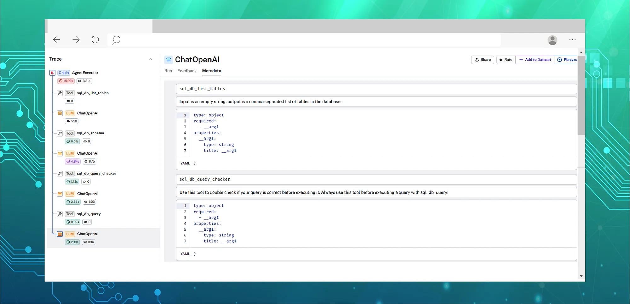630x304 pixels.
Task: Select the Metadata tab
Action: (x=211, y=71)
